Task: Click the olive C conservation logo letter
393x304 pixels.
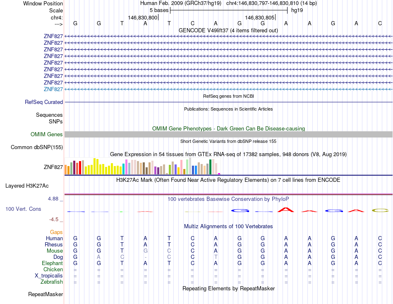Action: point(380,210)
